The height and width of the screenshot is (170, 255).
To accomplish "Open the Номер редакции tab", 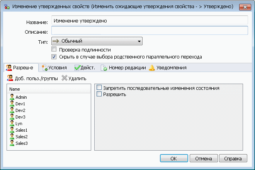I will [123, 68].
